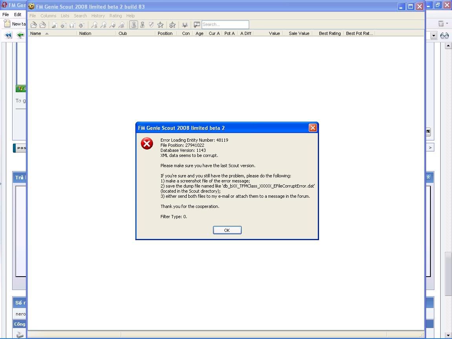Open the Help menu in Genie Scout
The width and height of the screenshot is (452, 339).
(x=130, y=16)
